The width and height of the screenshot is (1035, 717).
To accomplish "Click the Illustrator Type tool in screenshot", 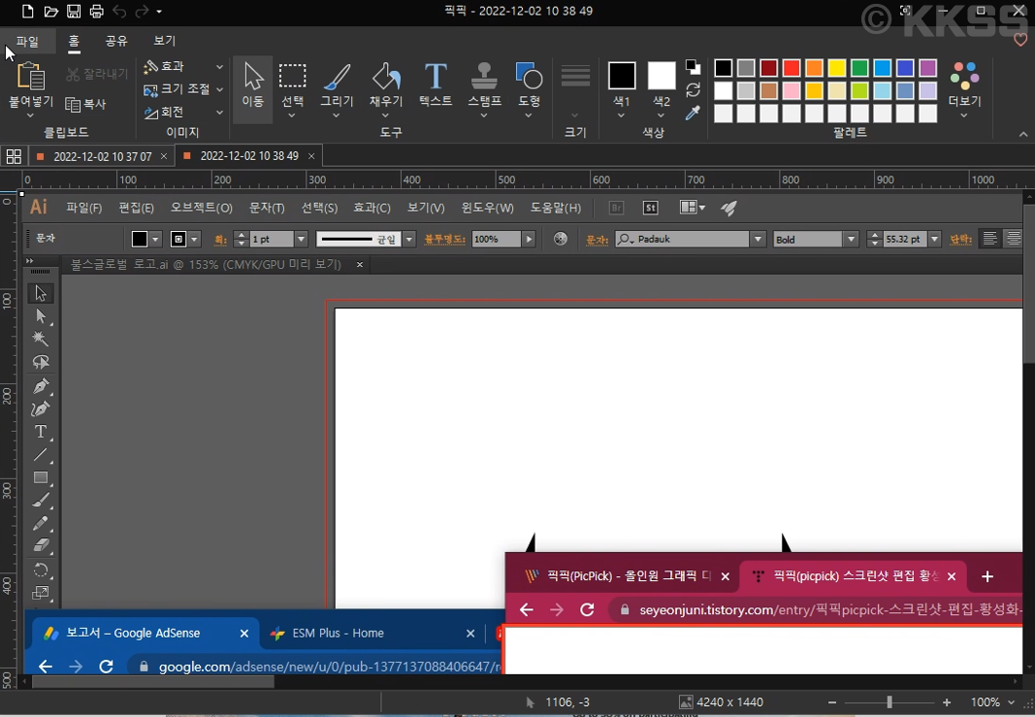I will tap(41, 431).
